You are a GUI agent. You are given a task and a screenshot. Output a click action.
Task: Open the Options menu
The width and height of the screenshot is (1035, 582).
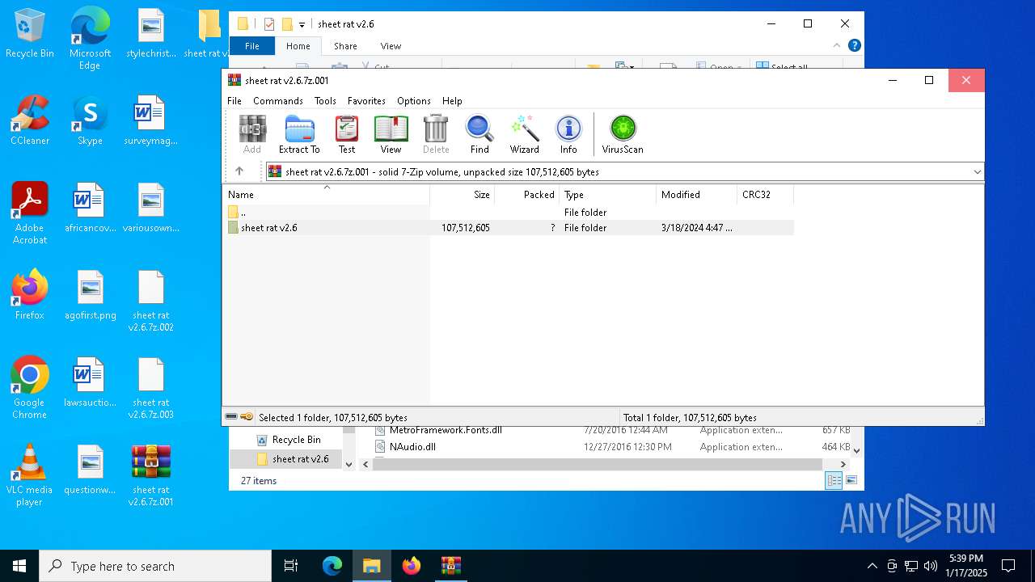[x=413, y=101]
